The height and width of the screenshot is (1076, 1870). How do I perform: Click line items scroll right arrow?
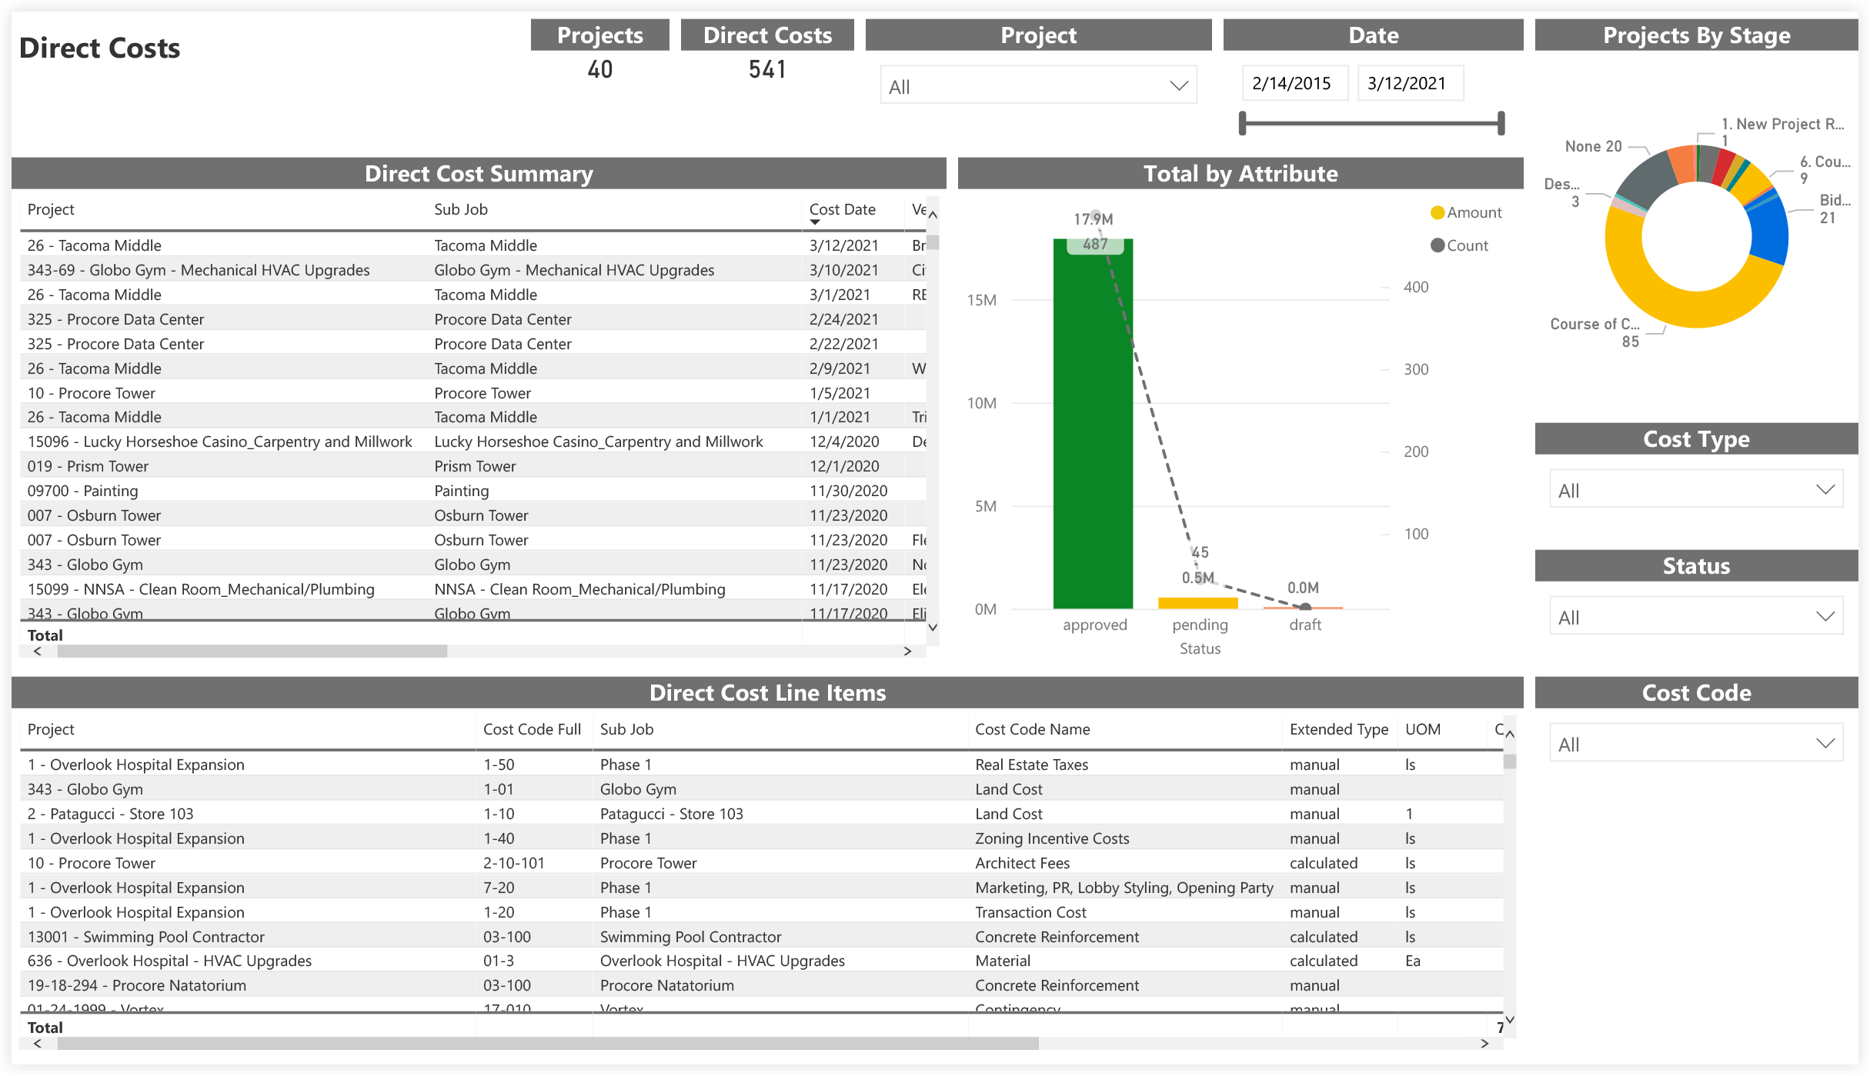pos(1484,1044)
